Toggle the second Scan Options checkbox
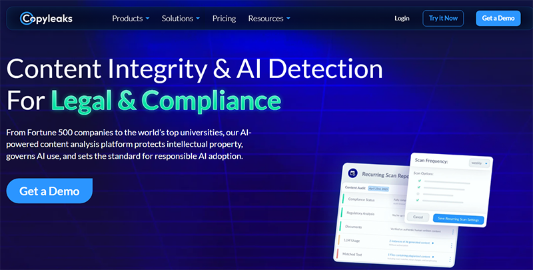The height and width of the screenshot is (270, 533). point(419,187)
